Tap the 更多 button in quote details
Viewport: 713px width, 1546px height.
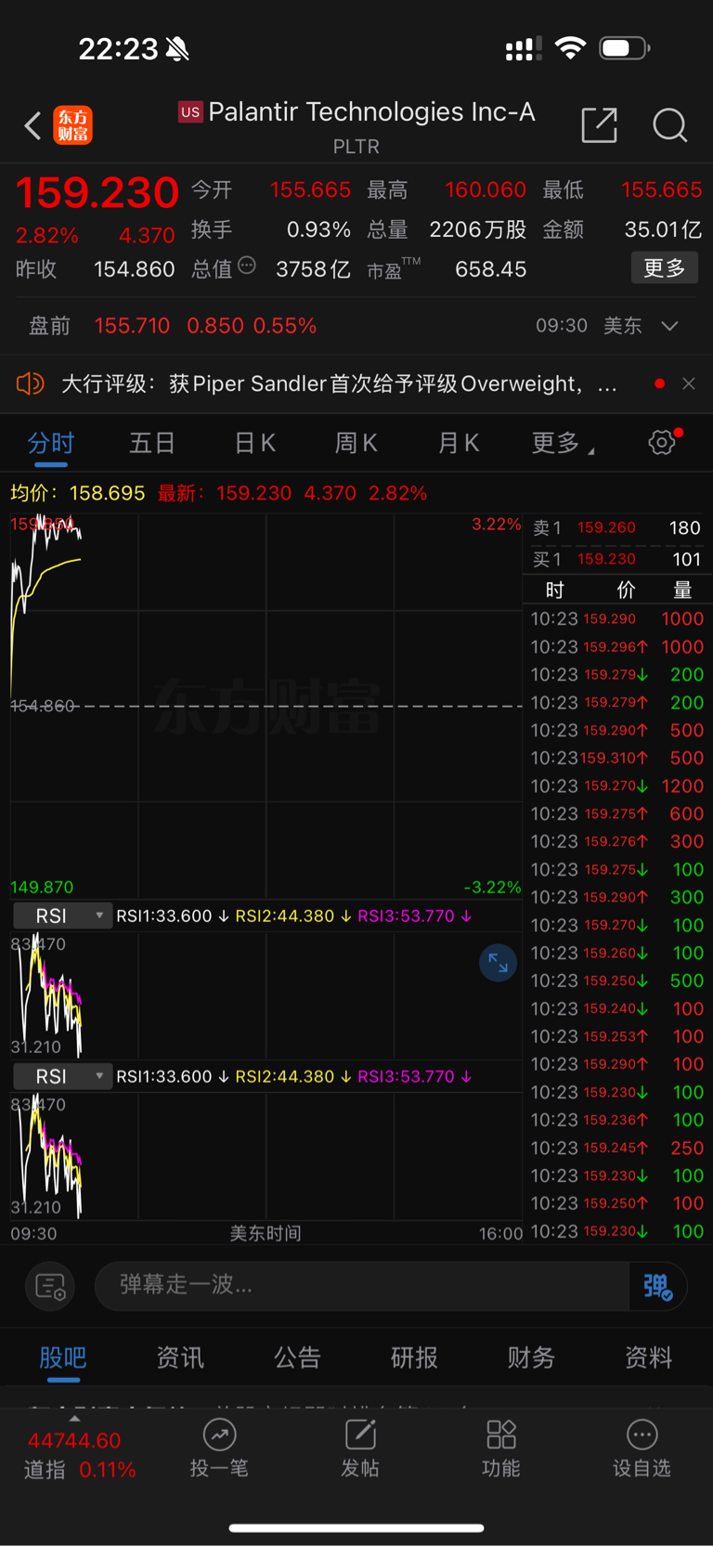[665, 268]
